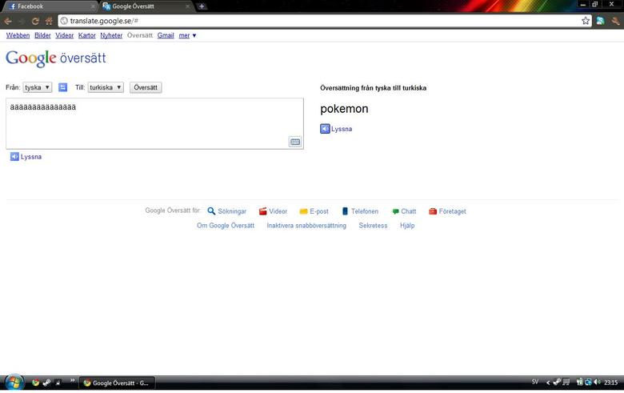Play audio icon under pokemon translation

pos(325,129)
